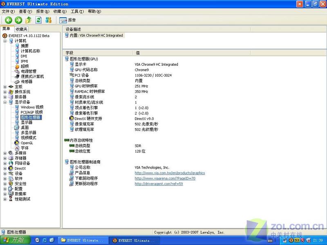Open the 帮助(H) menu
This screenshot has width=327, height=245.
pos(94,11)
